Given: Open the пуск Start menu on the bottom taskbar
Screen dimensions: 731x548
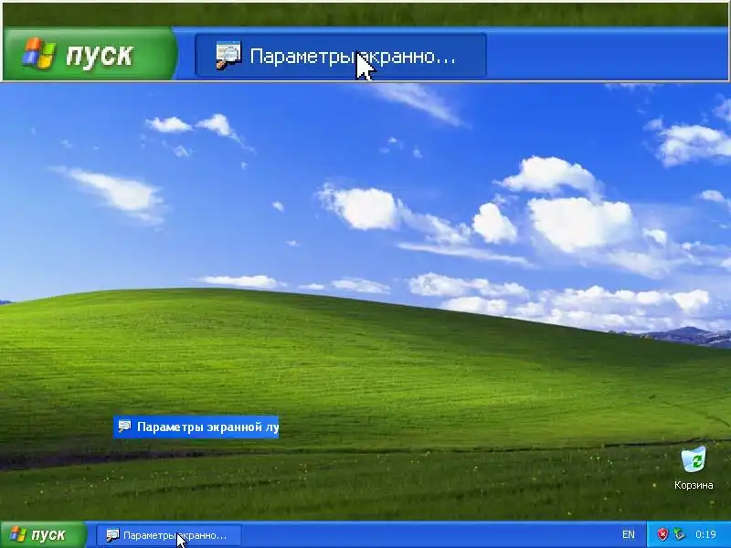Looking at the screenshot, I should point(43,535).
